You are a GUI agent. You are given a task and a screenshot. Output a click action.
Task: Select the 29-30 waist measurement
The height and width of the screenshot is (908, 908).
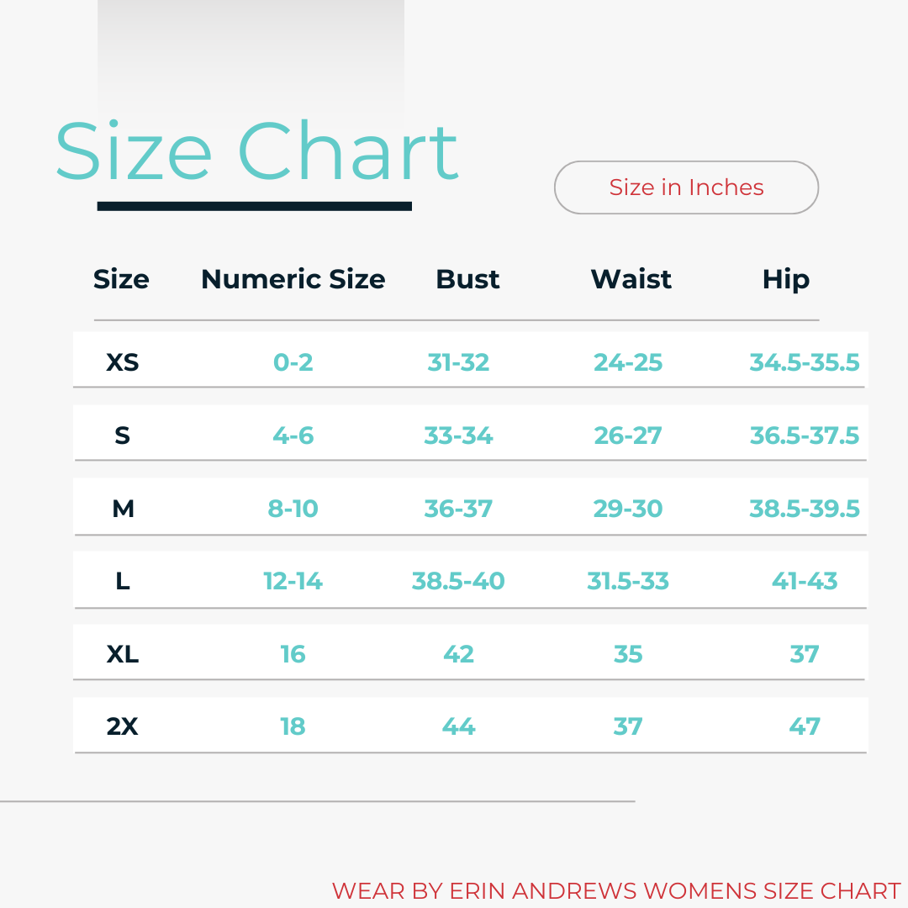(628, 509)
